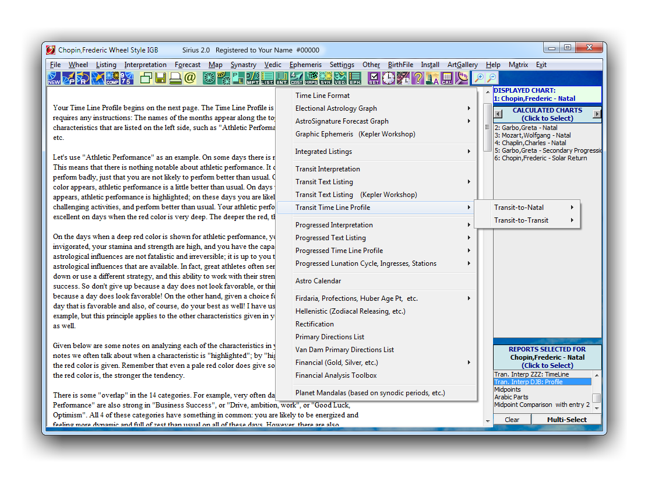Click the SET settings checkbox icon
The image size is (648, 499).
point(374,78)
